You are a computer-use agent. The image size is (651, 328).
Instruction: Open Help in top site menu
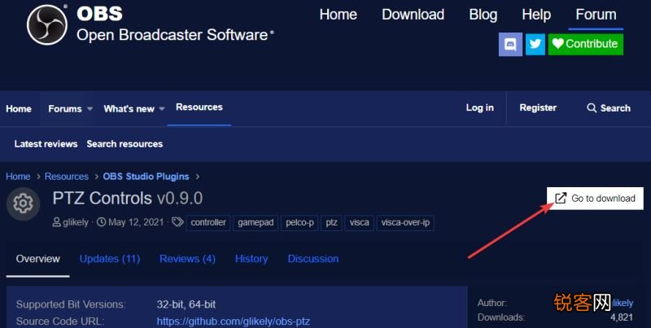pyautogui.click(x=536, y=15)
